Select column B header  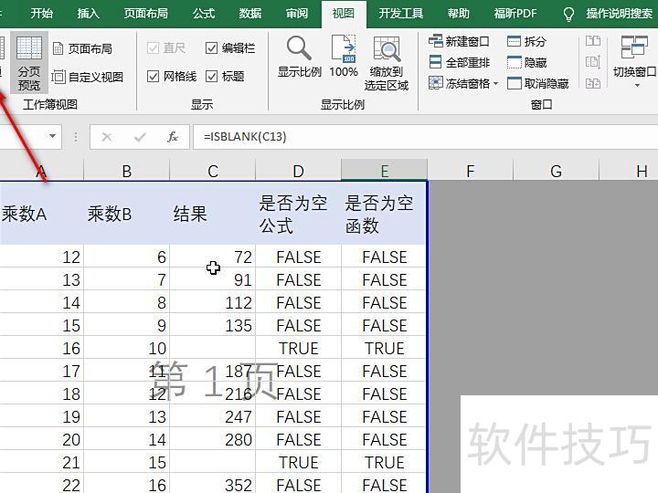[127, 171]
